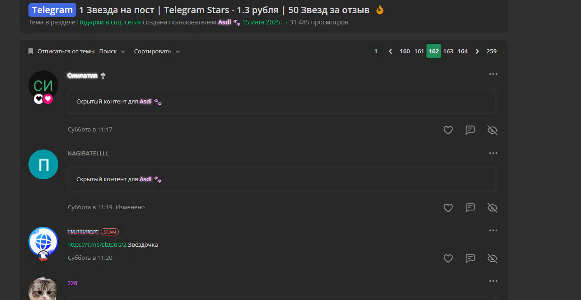This screenshot has width=581, height=300.
Task: Reply to Симпатия's post via comment icon
Action: 470,130
